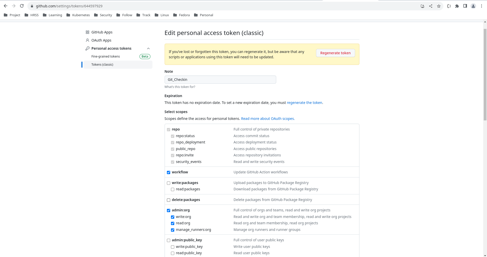Click the install app icon in address bar
The width and height of the screenshot is (487, 257).
pyautogui.click(x=423, y=6)
